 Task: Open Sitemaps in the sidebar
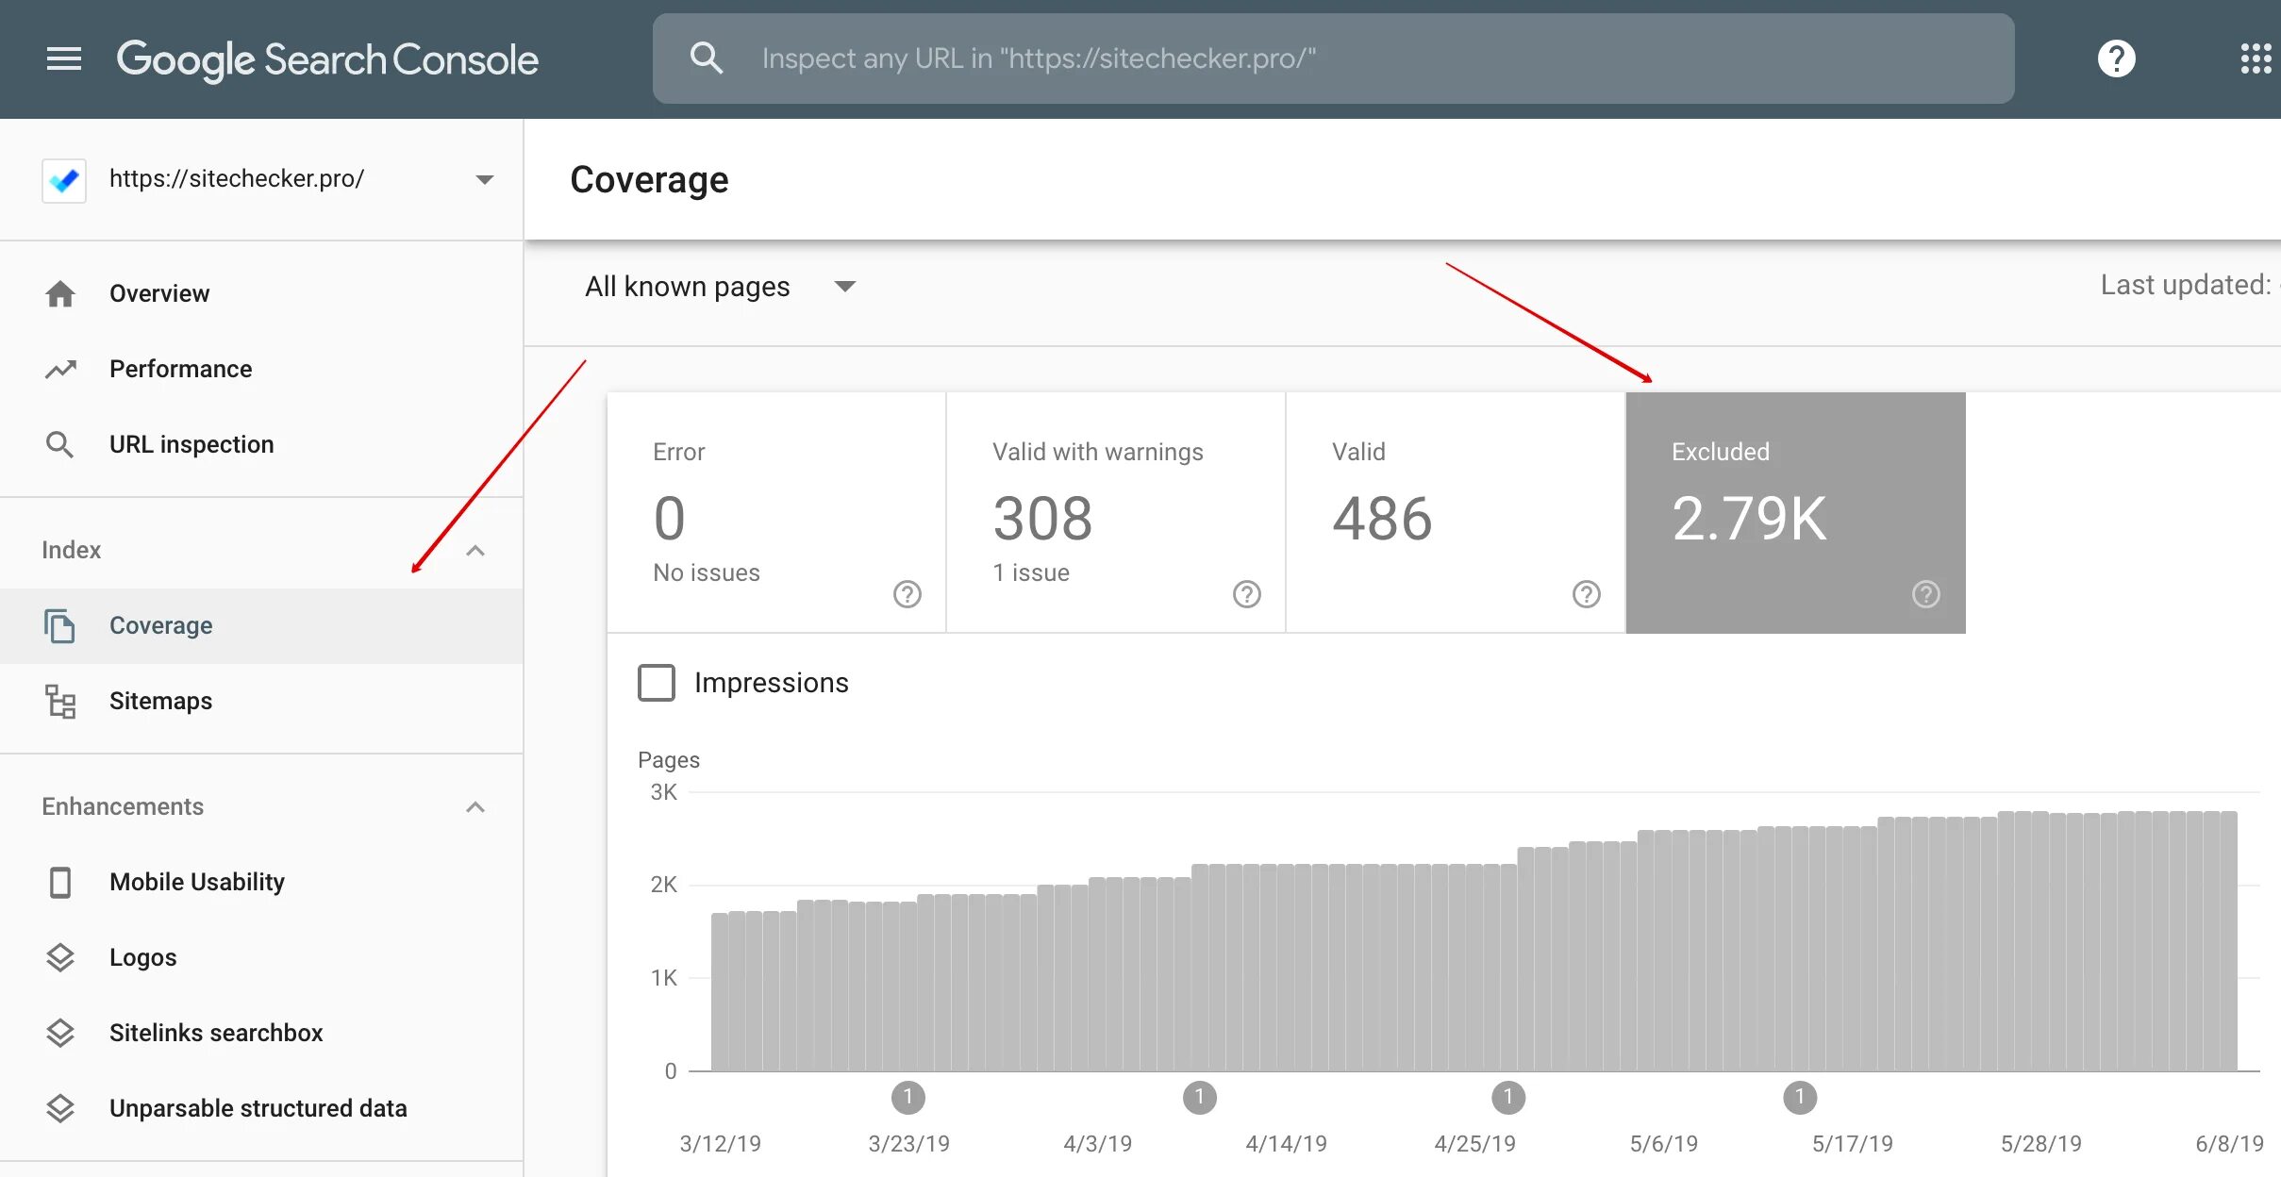coord(160,701)
